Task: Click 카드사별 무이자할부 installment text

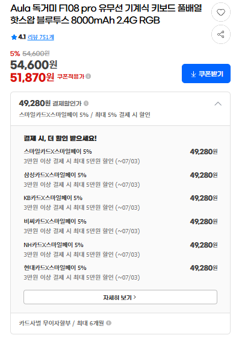Action: (45, 323)
